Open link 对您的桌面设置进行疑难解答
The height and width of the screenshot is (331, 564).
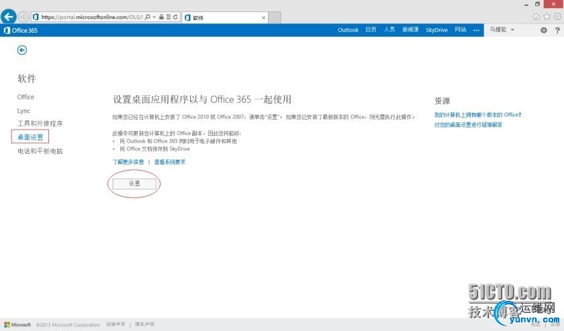[x=468, y=124]
